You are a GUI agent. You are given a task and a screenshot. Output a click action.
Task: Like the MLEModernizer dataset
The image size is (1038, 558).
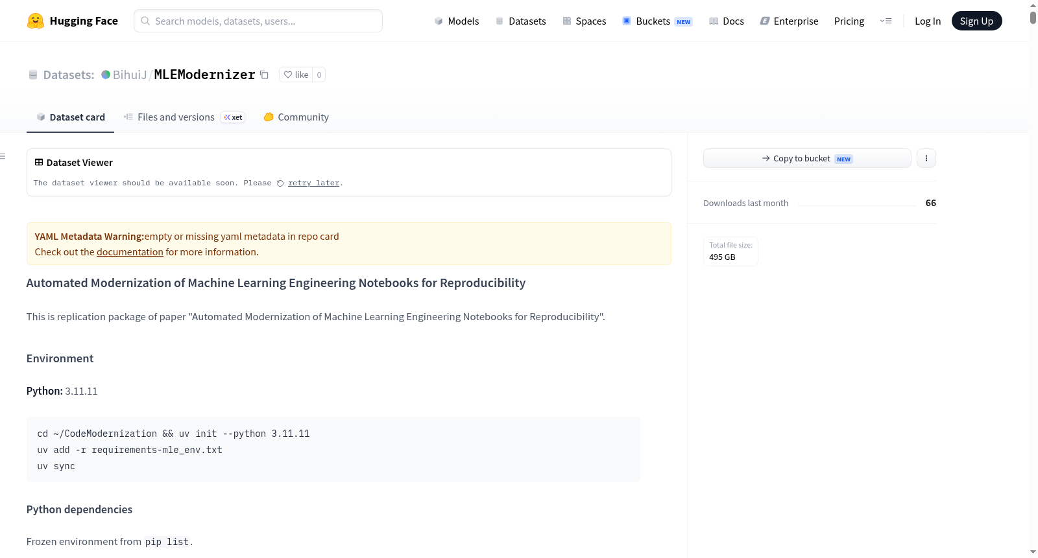(296, 75)
